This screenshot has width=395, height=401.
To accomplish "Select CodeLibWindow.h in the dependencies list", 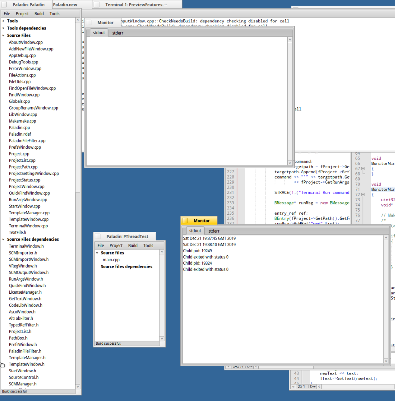I will 26,305.
